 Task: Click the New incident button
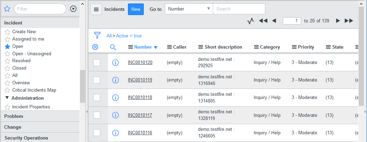[x=136, y=9]
